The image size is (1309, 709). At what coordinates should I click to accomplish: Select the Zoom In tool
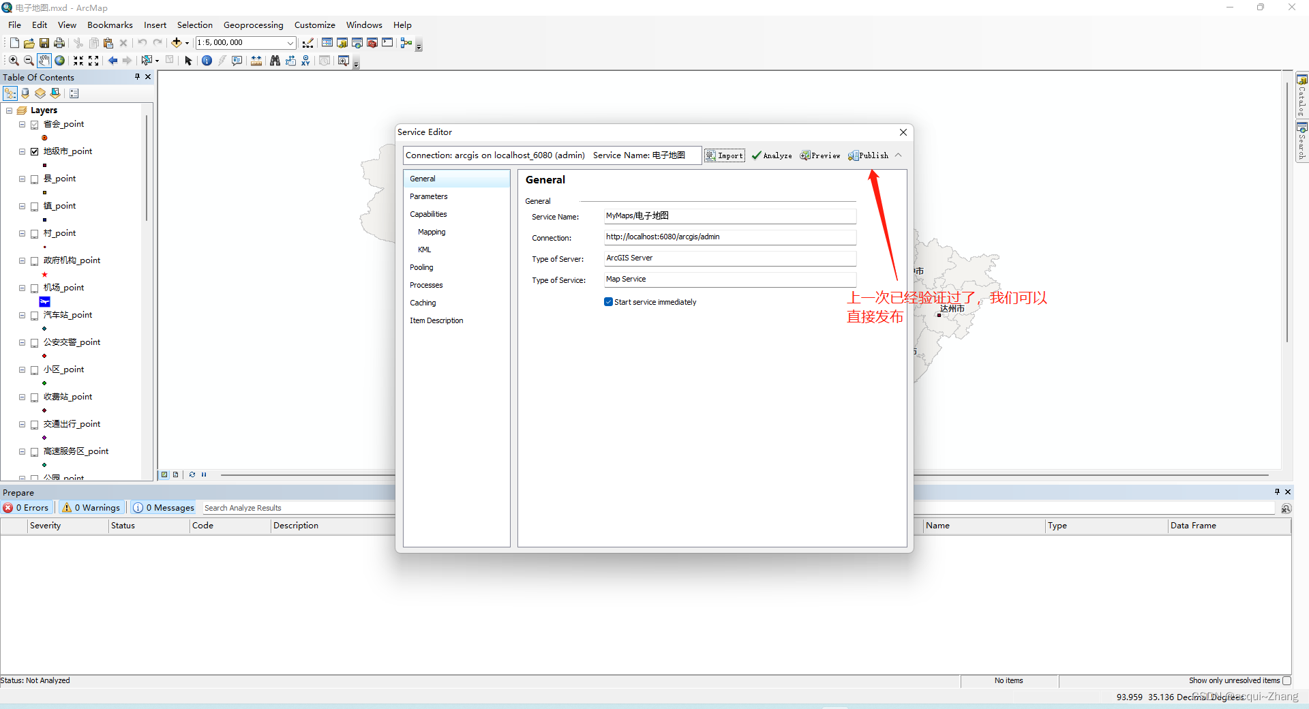click(x=14, y=61)
